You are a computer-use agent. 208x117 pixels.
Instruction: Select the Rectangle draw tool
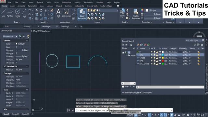point(30,10)
